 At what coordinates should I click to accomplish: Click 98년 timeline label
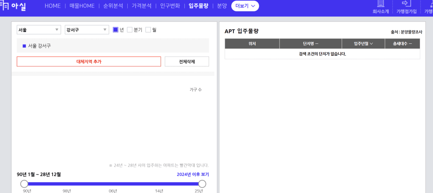(67, 191)
